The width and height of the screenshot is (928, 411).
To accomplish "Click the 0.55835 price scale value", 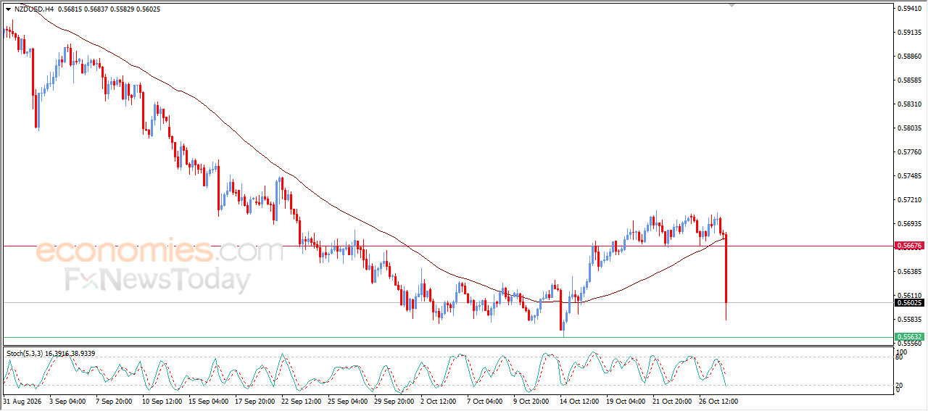I will click(x=909, y=320).
